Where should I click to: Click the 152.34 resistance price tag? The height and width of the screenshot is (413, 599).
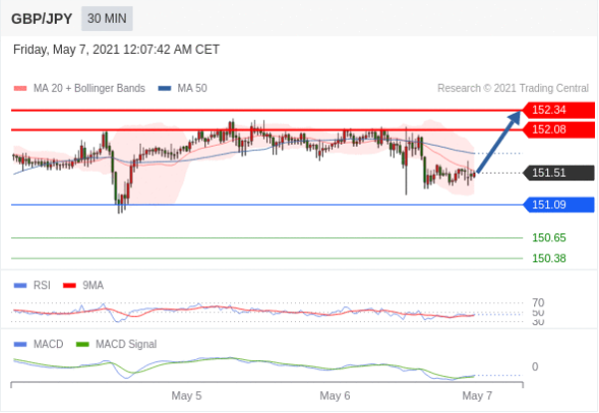558,110
